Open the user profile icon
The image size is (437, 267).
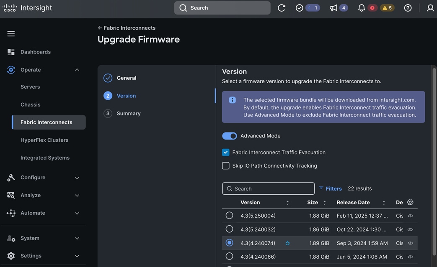pyautogui.click(x=430, y=8)
